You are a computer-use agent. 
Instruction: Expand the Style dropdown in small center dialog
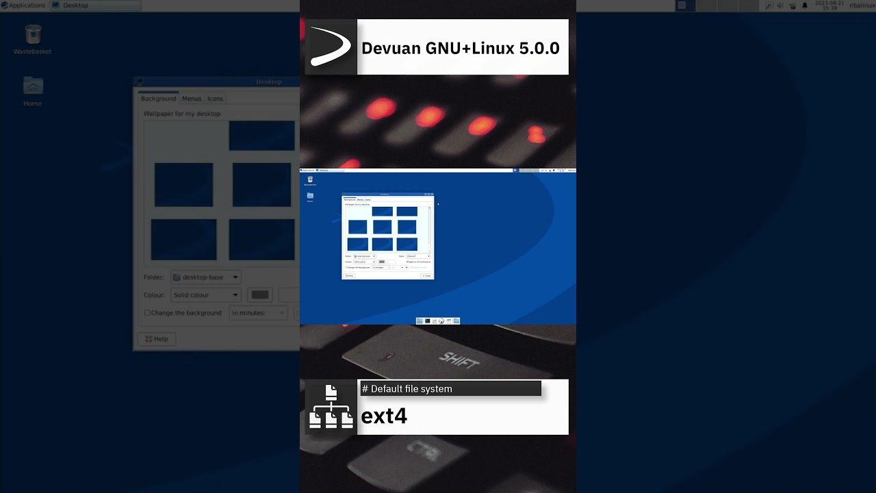(418, 256)
